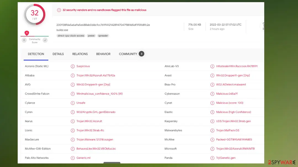View the BEHAVIOR tab
Screen dimensions: 298x167
(103, 54)
